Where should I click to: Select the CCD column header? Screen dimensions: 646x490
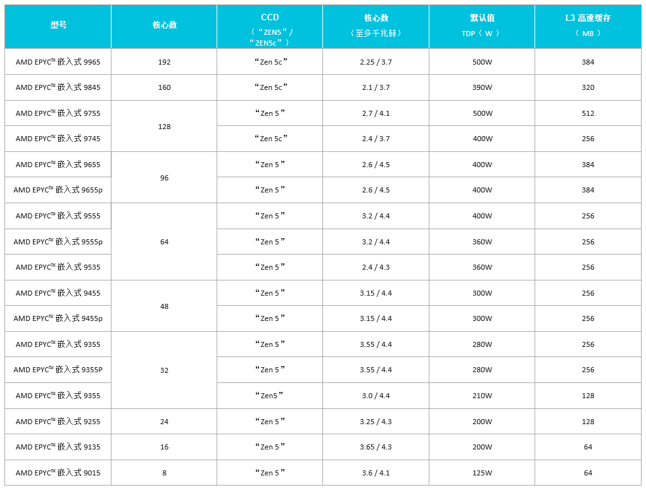click(x=270, y=25)
